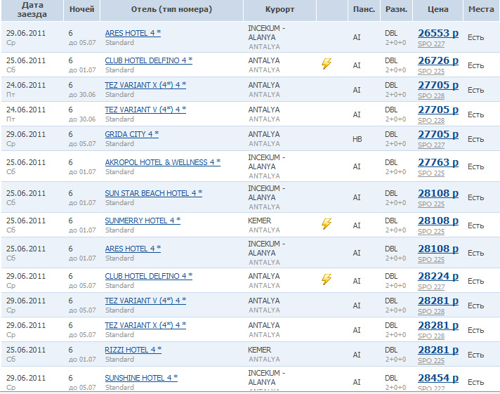Open CLUB HOTEL DELFINO link dated 25.06.2011

[149, 60]
